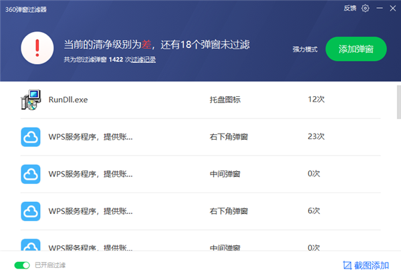
Task: Click the 6次 count value
Action: pyautogui.click(x=314, y=211)
